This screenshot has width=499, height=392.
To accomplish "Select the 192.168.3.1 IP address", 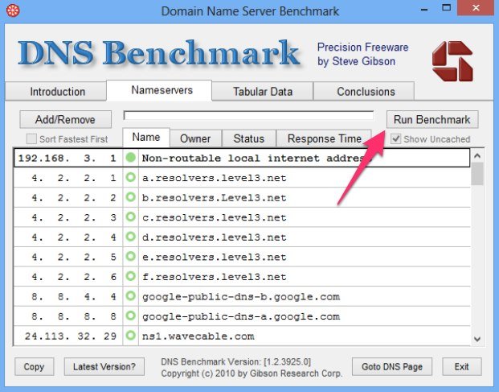I will tap(67, 158).
